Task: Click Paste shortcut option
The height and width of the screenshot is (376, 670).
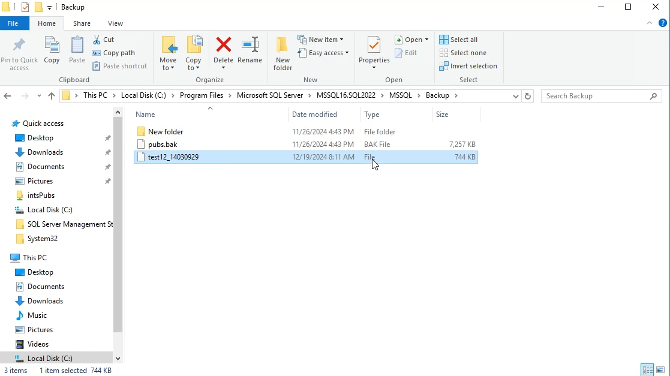Action: coord(120,66)
